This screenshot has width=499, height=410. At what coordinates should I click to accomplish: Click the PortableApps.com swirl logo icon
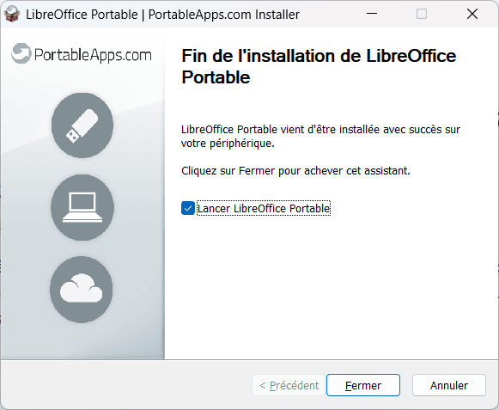coord(21,53)
